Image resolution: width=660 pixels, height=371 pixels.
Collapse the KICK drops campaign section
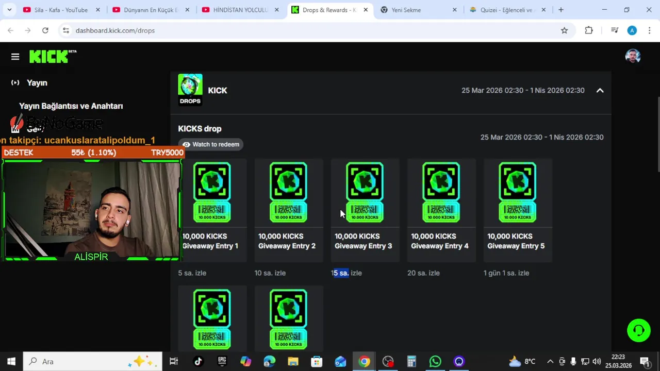tap(600, 90)
